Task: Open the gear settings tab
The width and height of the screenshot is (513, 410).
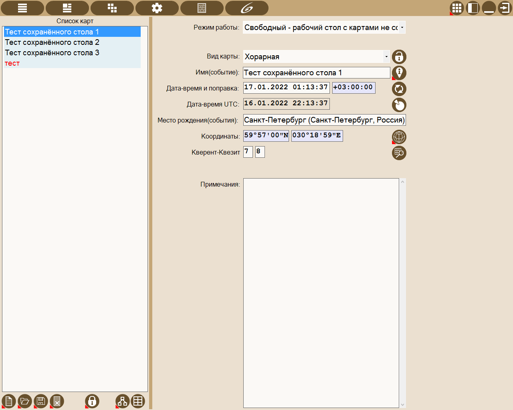Action: 157,8
